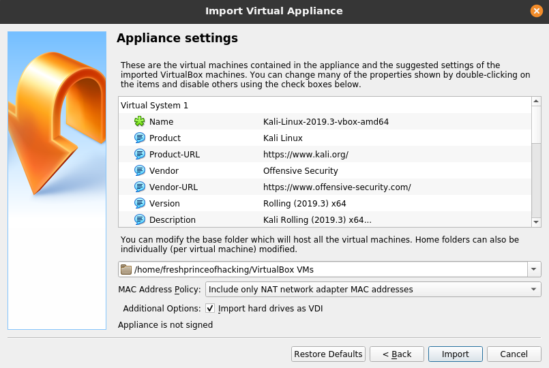Click the Appliance is not signed text
Image resolution: width=549 pixels, height=368 pixels.
tap(165, 325)
